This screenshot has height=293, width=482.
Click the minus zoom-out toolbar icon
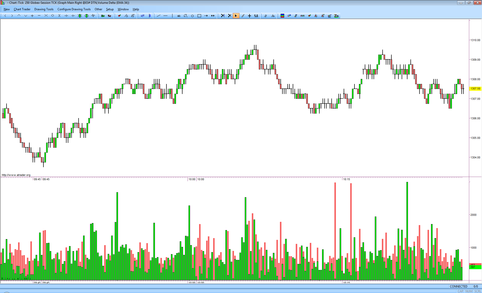click(39, 16)
